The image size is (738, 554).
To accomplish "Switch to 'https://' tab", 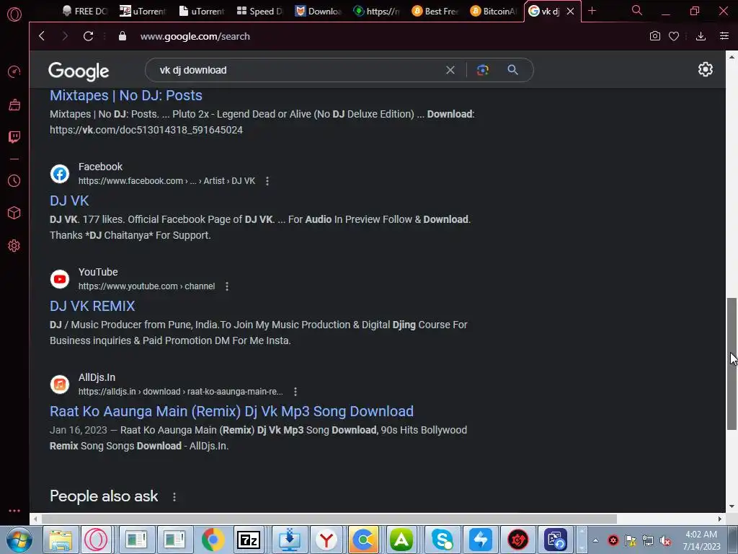I will 377,11.
